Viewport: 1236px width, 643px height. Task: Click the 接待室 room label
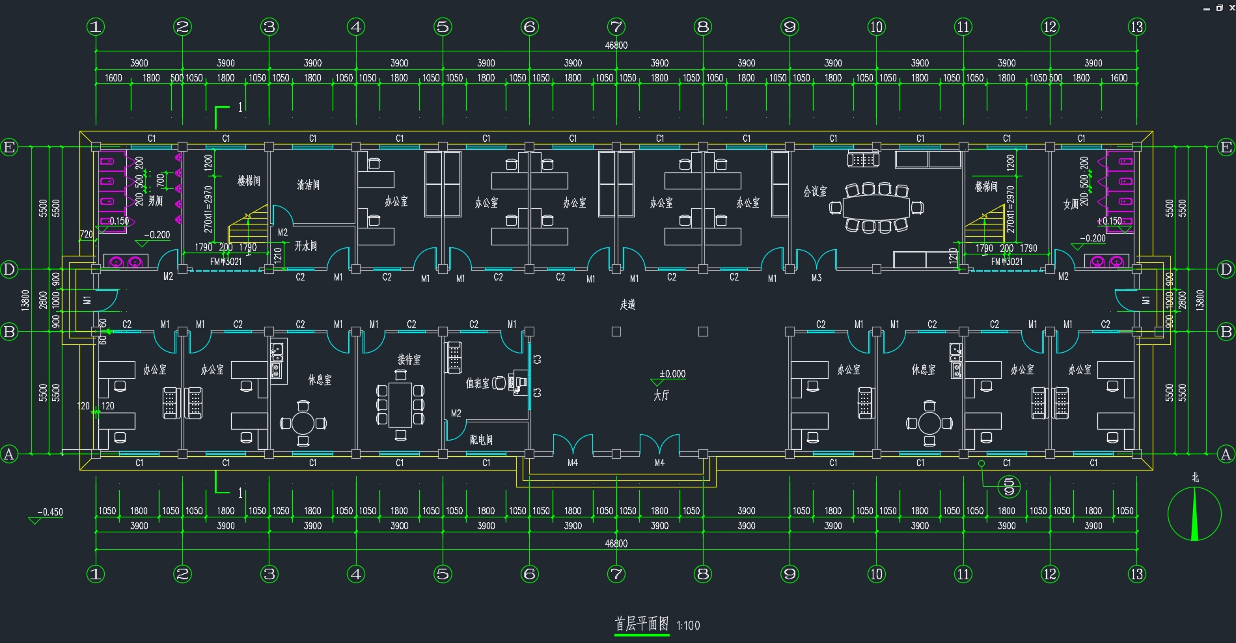pyautogui.click(x=409, y=359)
